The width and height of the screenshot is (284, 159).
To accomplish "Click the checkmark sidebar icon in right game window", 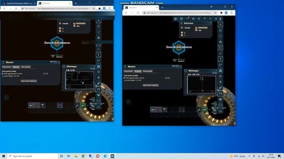I will click(x=221, y=65).
